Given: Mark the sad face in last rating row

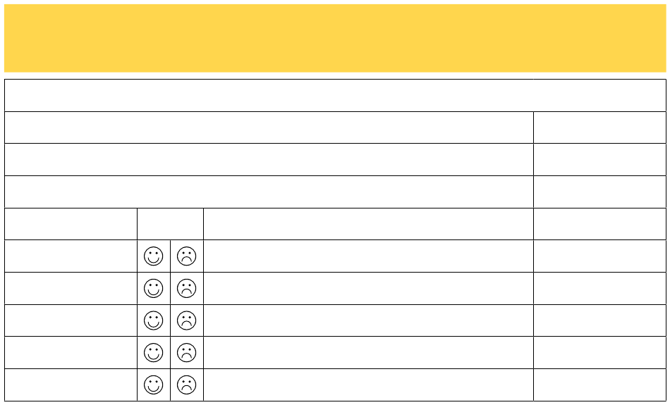Looking at the screenshot, I should coord(187,385).
